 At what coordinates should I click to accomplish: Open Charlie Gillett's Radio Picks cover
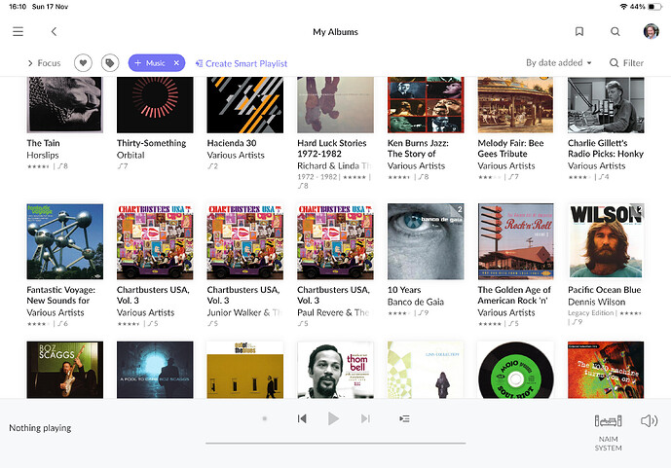click(606, 105)
